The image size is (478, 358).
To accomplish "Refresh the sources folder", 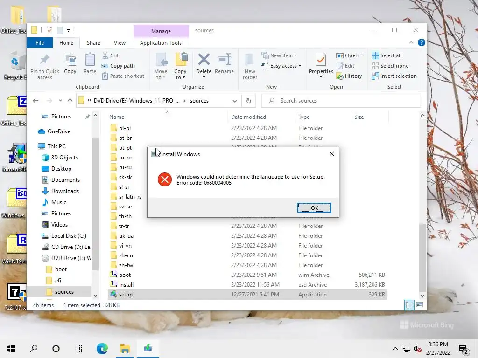I will [x=249, y=101].
